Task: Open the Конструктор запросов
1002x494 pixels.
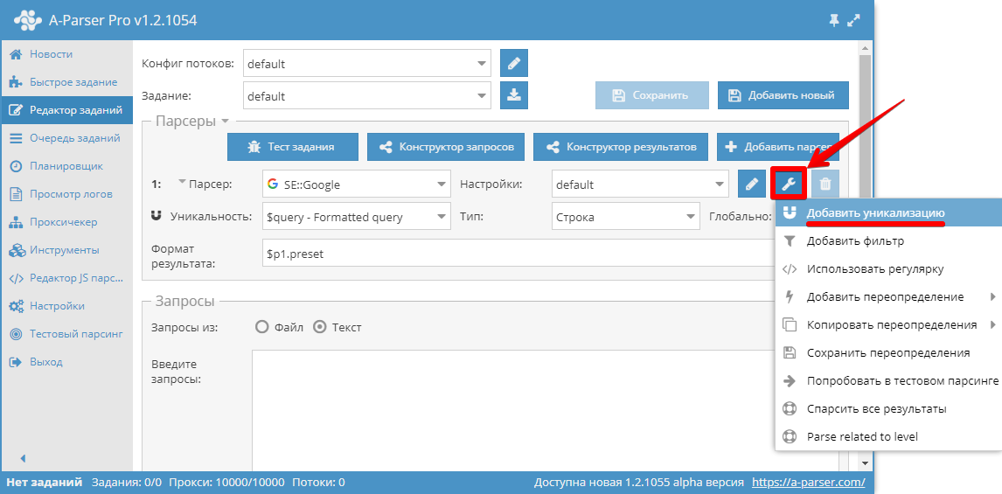Action: coord(446,147)
